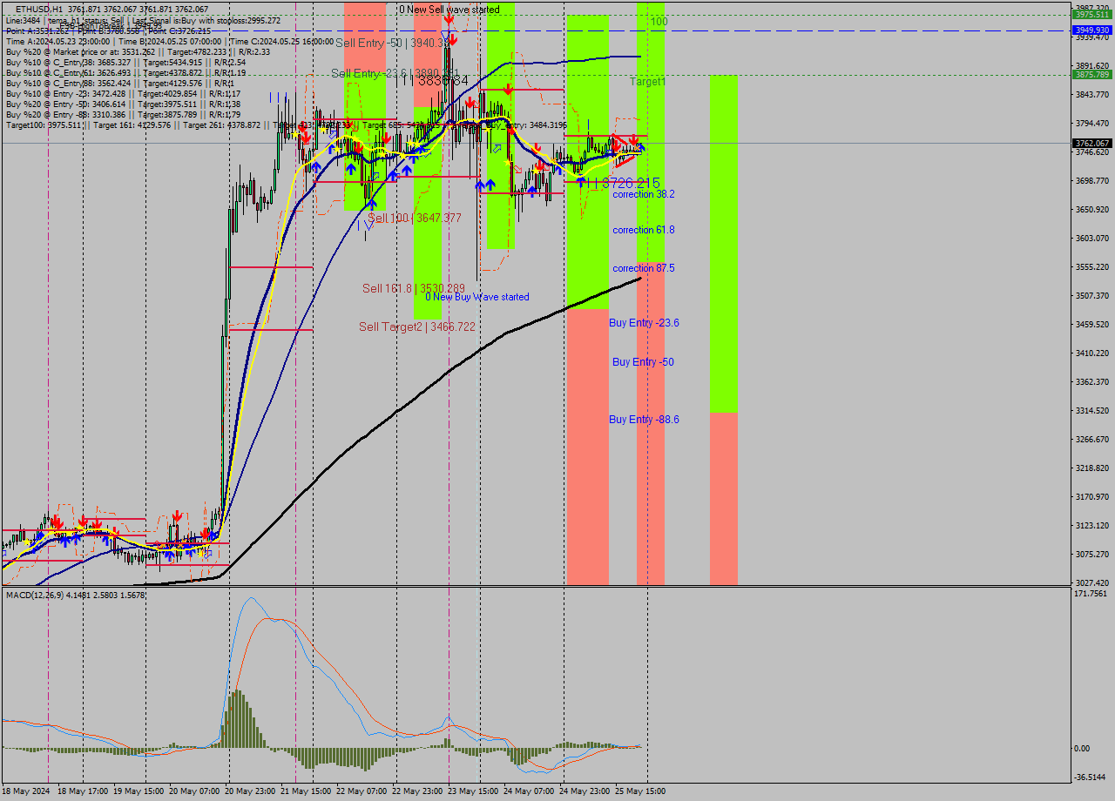Screen dimensions: 1115x801
Task: Select the 'correction 87.5' label
Action: 644,268
